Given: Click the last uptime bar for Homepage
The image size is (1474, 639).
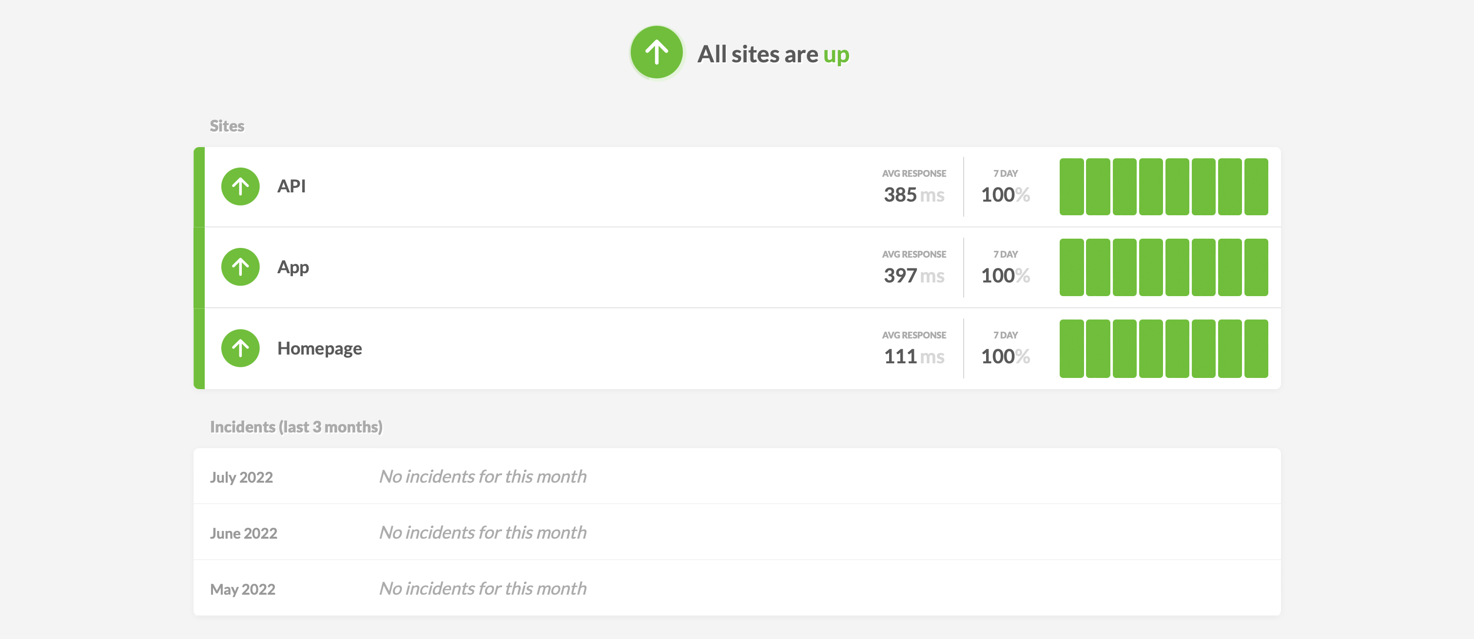Looking at the screenshot, I should click(1256, 349).
